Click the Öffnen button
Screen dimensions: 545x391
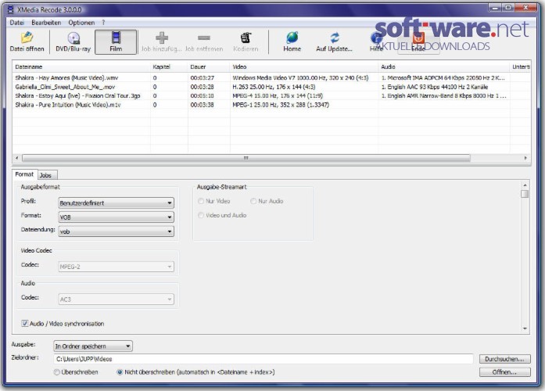click(x=504, y=372)
